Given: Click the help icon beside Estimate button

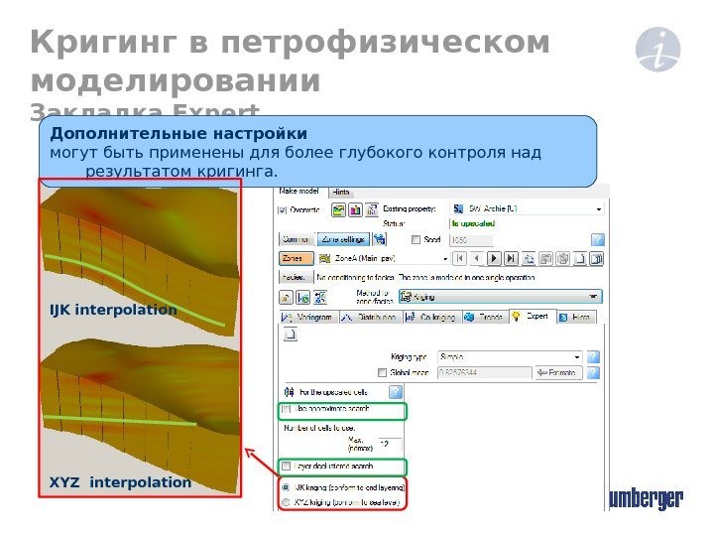Looking at the screenshot, I should pyautogui.click(x=593, y=372).
